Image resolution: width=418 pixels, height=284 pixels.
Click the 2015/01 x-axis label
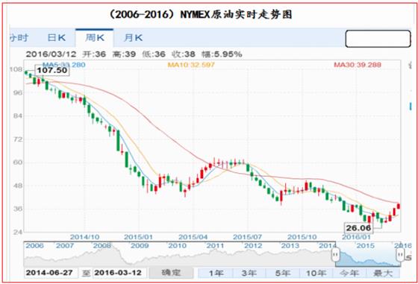(x=138, y=237)
